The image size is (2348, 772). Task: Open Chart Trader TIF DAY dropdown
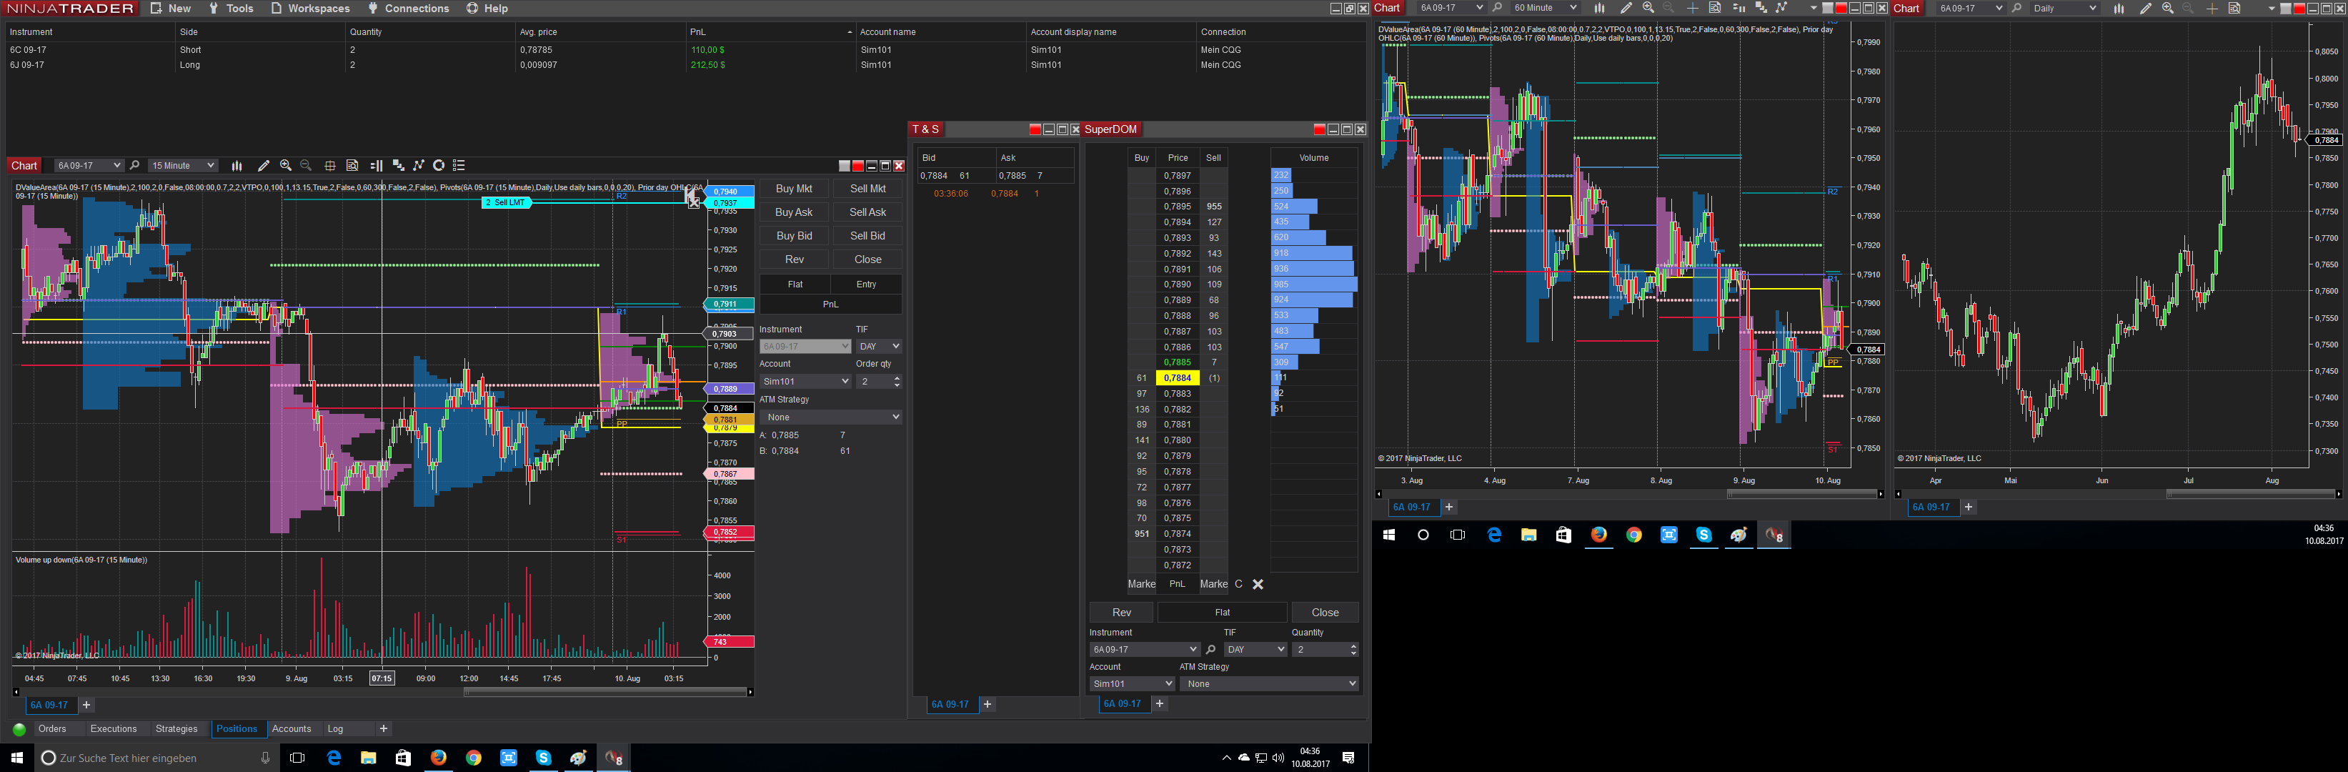point(879,347)
